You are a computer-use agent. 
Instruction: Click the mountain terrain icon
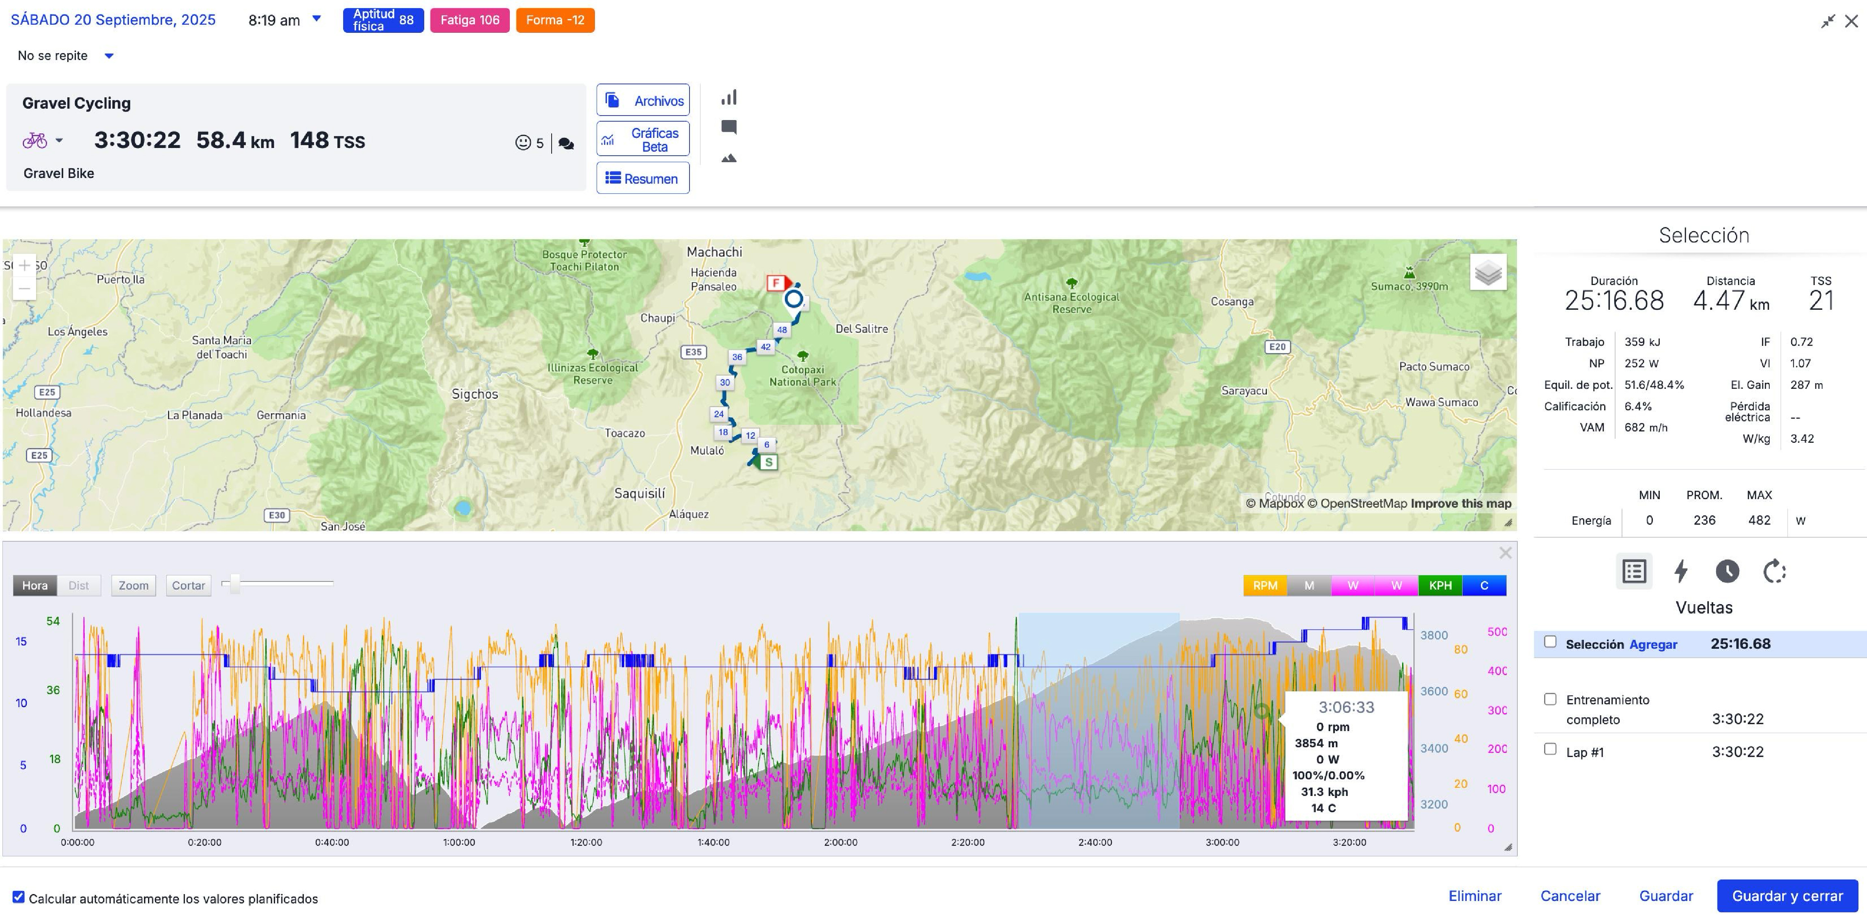click(729, 158)
